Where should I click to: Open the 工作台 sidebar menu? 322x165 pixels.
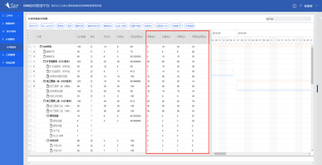pyautogui.click(x=12, y=16)
